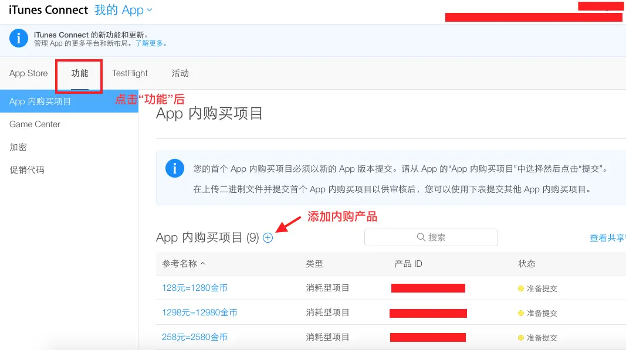This screenshot has width=626, height=350.
Task: Open Game Center in sidebar
Action: click(35, 124)
